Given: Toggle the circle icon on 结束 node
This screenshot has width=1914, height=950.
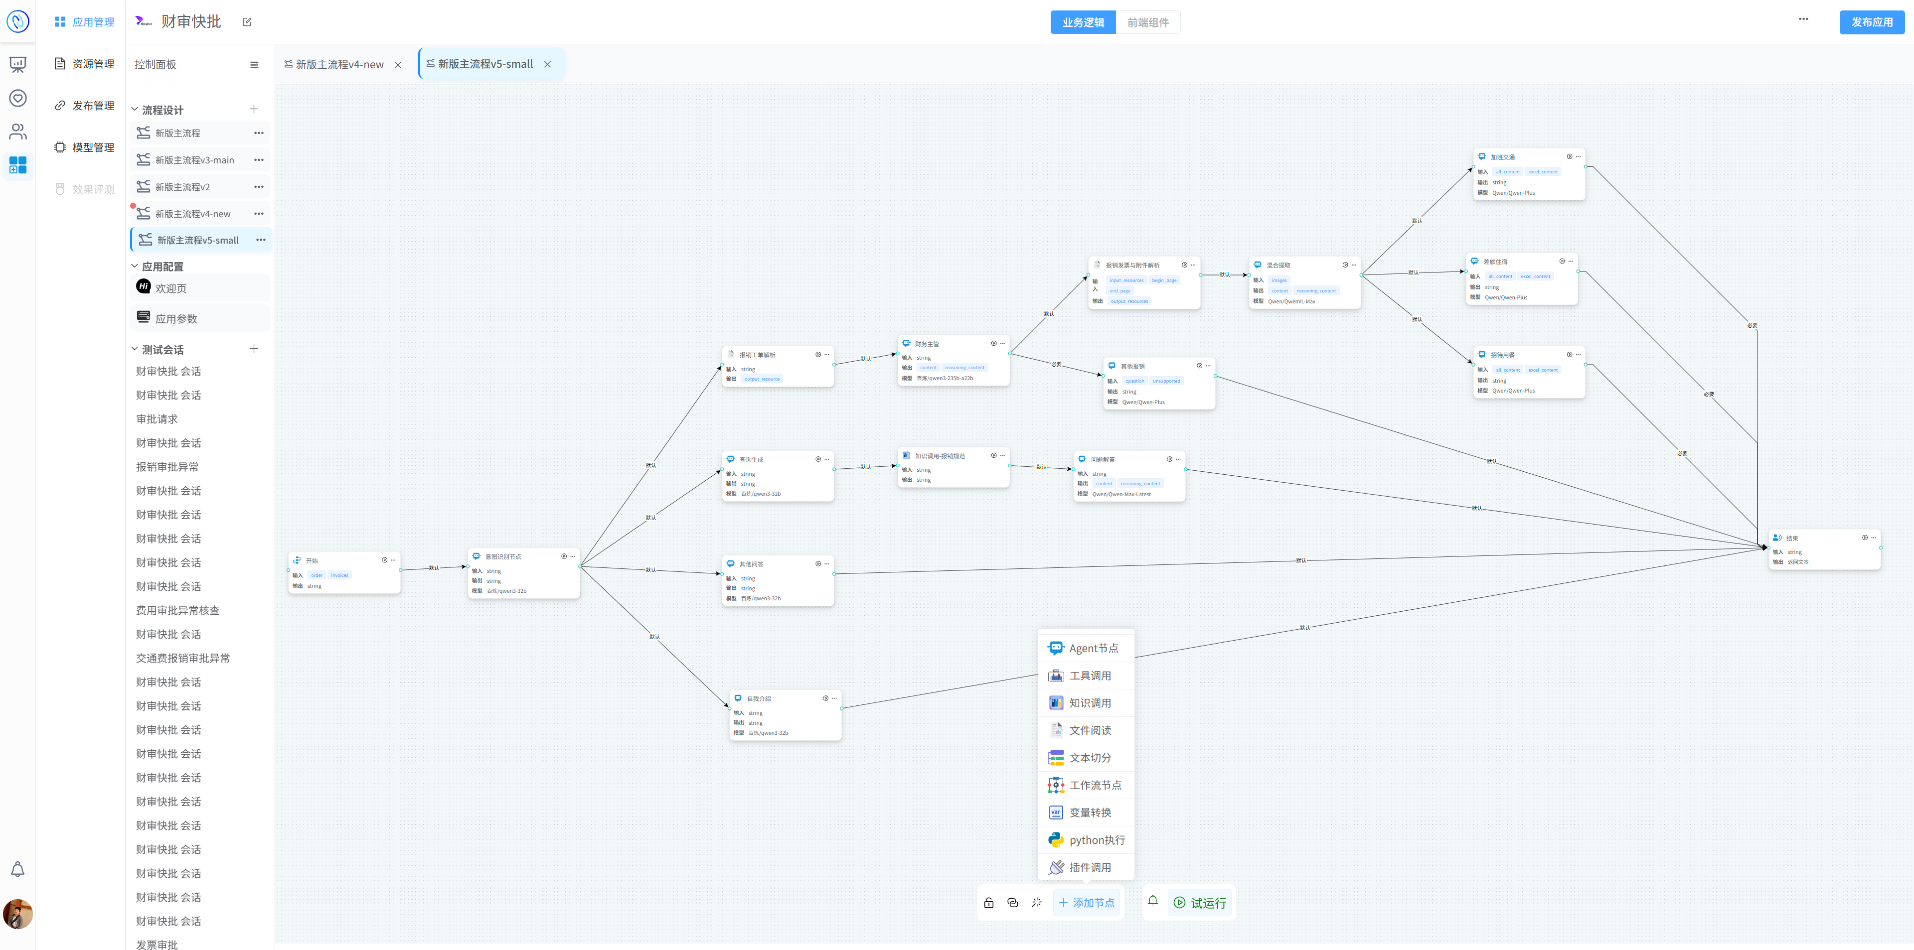Looking at the screenshot, I should click(1864, 538).
